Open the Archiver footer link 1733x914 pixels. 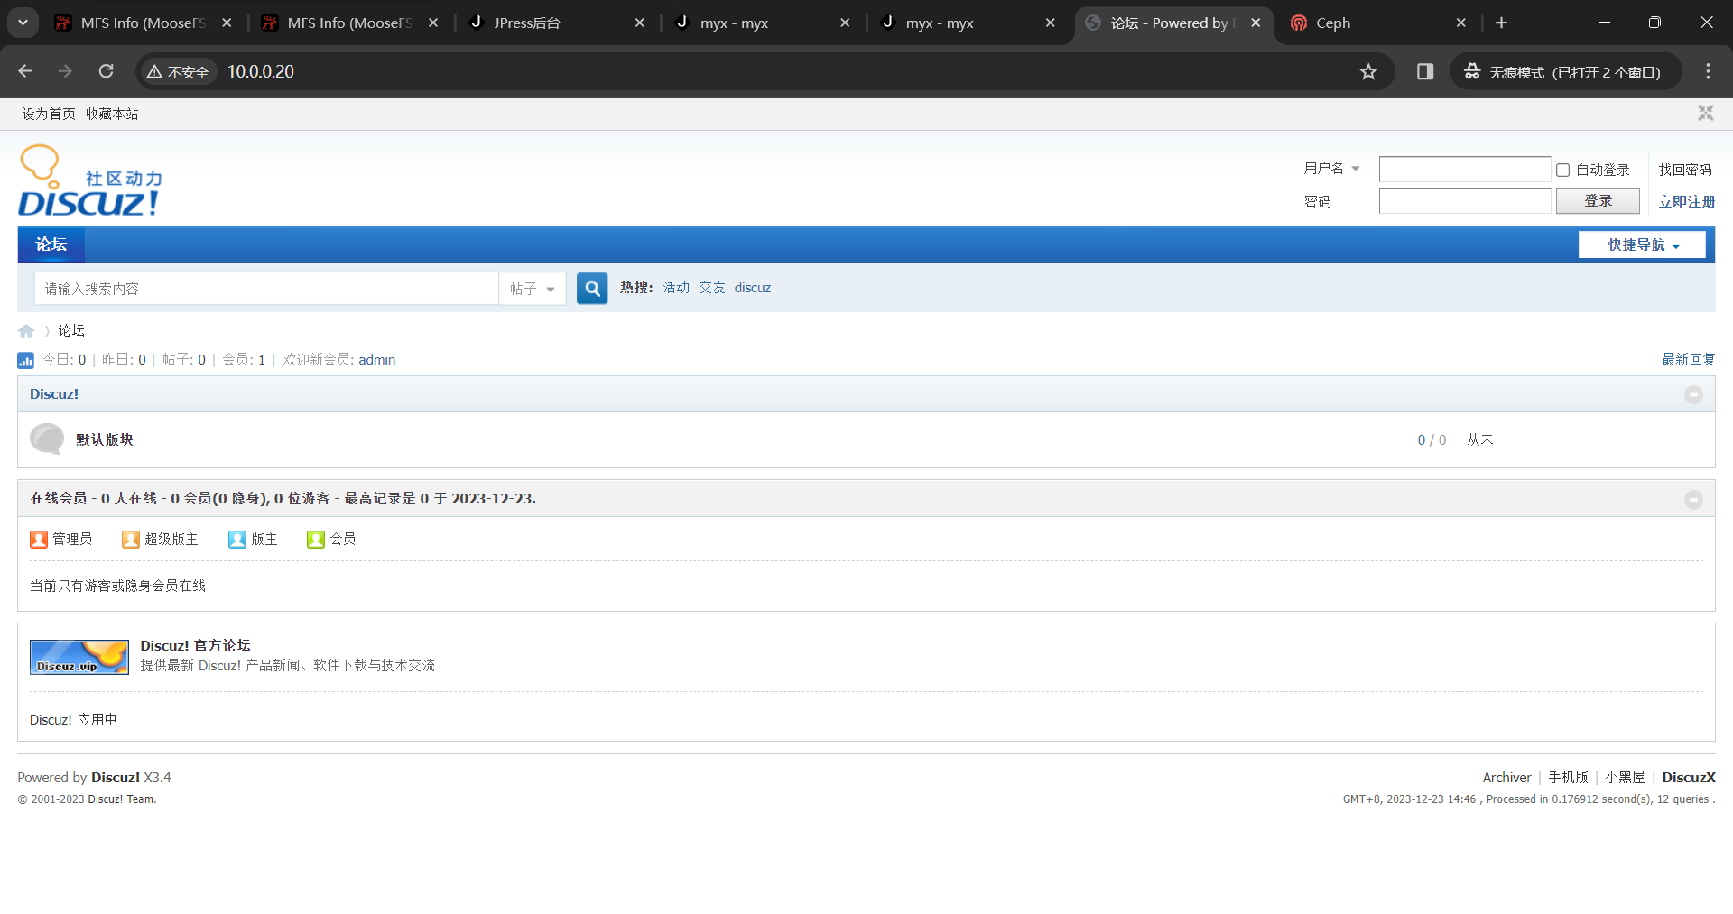pyautogui.click(x=1506, y=777)
